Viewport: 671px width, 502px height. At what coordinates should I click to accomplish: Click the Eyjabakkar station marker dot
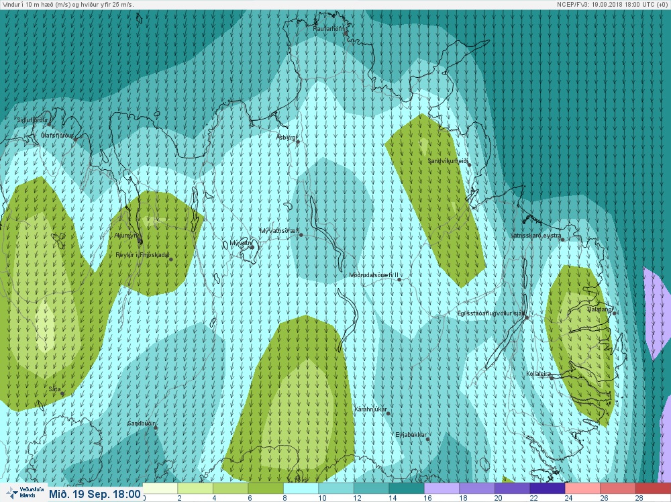tap(427, 440)
